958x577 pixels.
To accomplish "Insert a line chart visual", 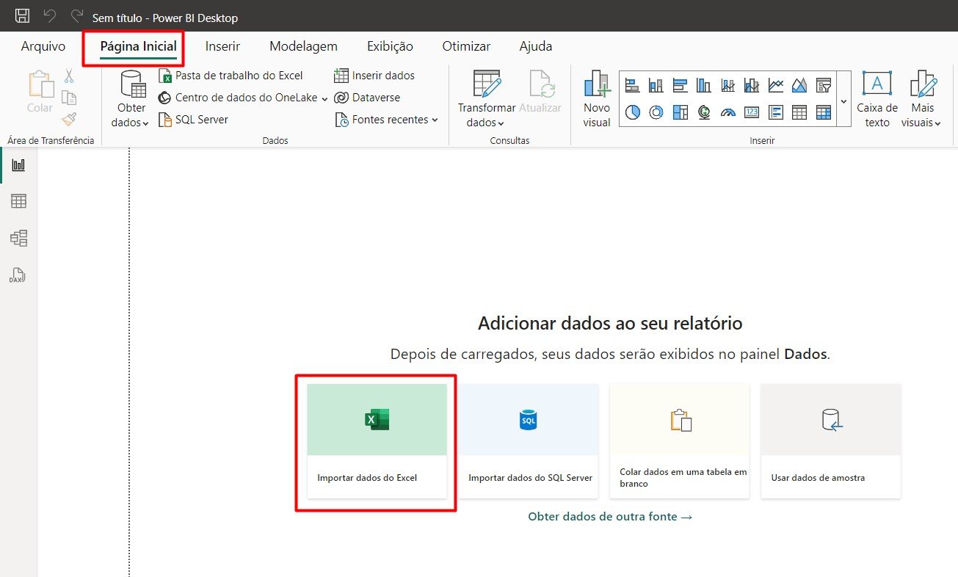I will click(x=775, y=85).
